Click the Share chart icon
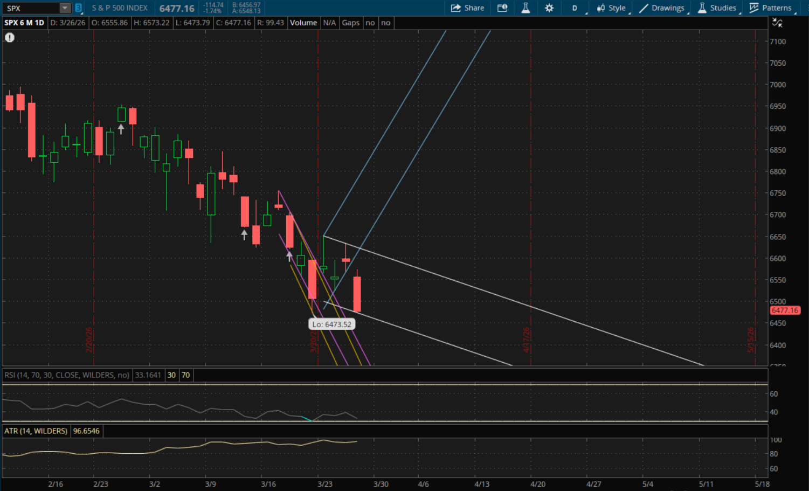Screen dimensions: 809x491 coord(467,8)
